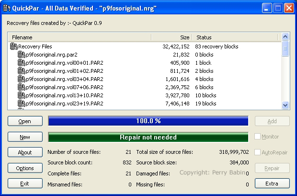
Task: Click icon beside vol03+04.PAR2 file
Action: (x=22, y=79)
